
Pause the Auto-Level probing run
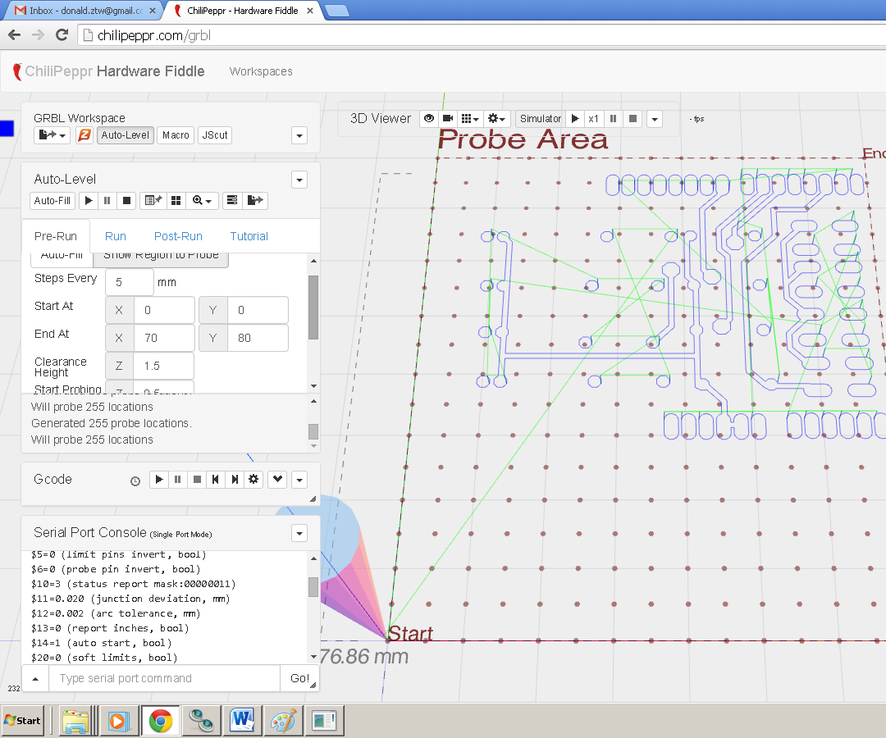point(107,200)
